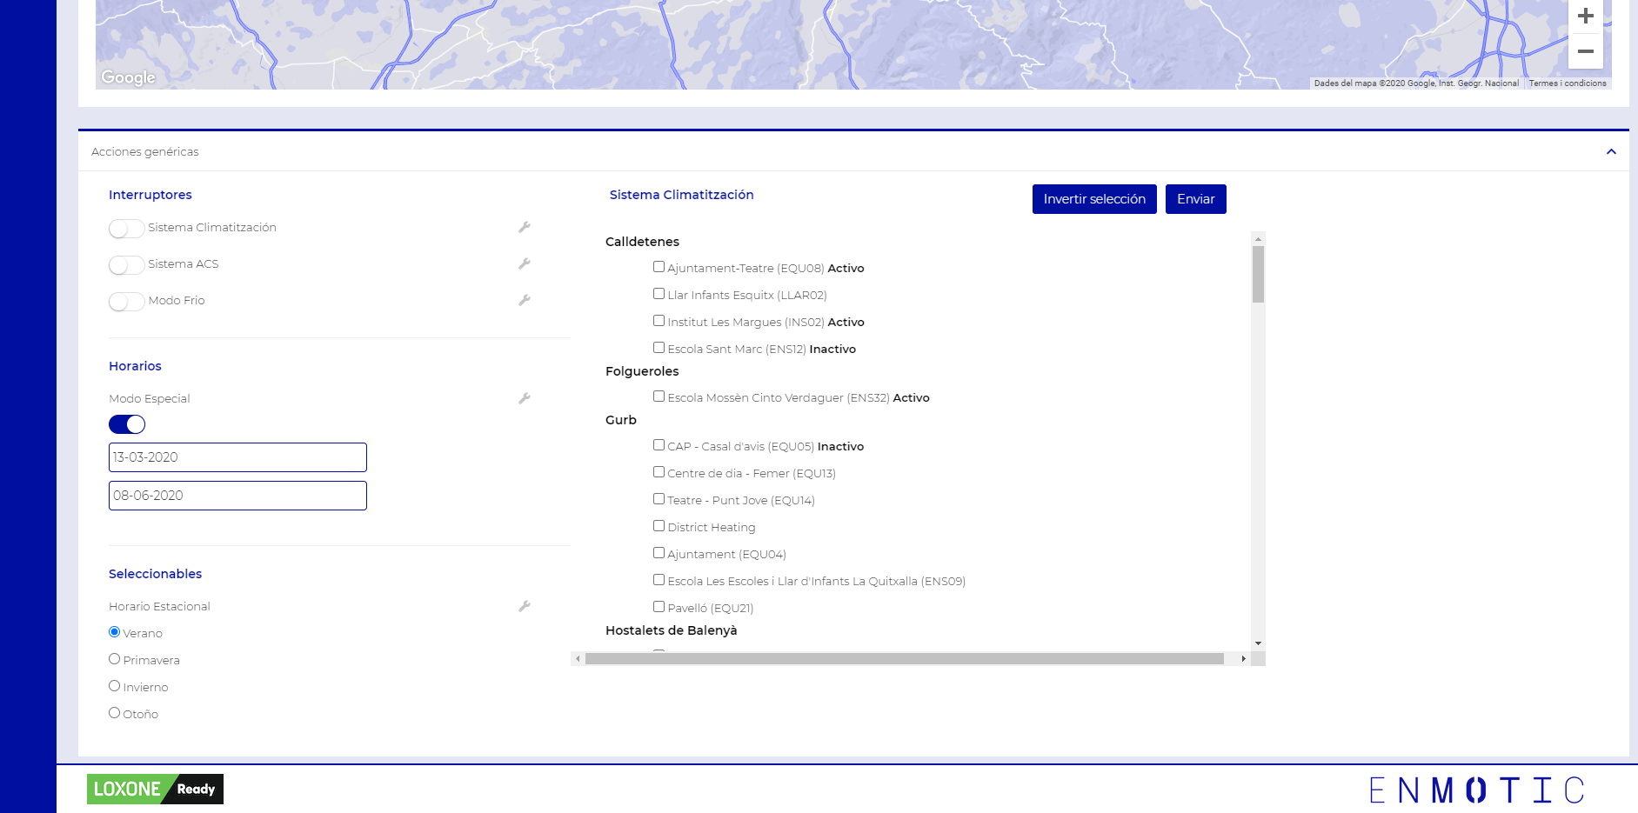
Task: Check Ajuntament-Teatre (EQU08) checkbox
Action: 659,267
